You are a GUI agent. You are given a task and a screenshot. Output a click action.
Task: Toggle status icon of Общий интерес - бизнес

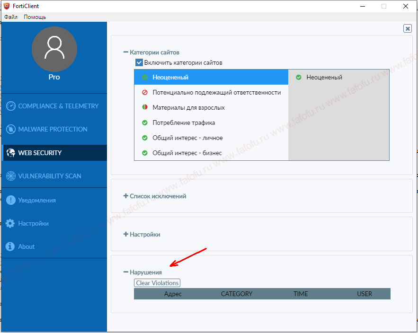pyautogui.click(x=145, y=153)
